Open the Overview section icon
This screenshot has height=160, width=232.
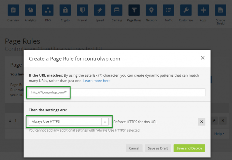(13, 10)
